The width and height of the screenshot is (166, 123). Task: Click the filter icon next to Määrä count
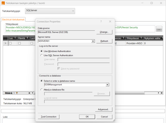[17, 93]
